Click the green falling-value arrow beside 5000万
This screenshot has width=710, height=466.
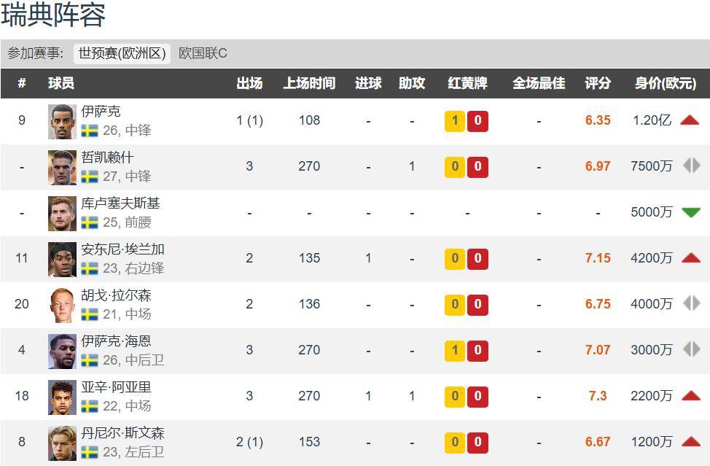(x=689, y=212)
